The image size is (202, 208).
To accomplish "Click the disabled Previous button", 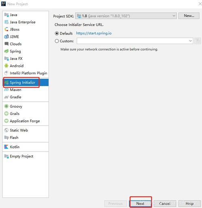I will 115,204.
